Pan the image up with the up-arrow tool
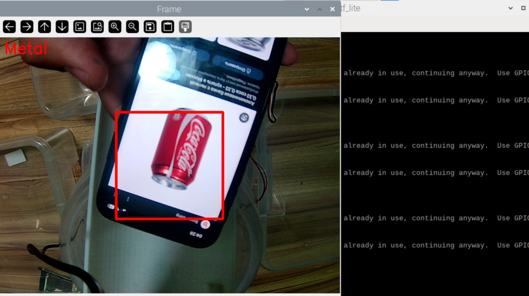Screen dimensions: 529x296 tap(45, 27)
